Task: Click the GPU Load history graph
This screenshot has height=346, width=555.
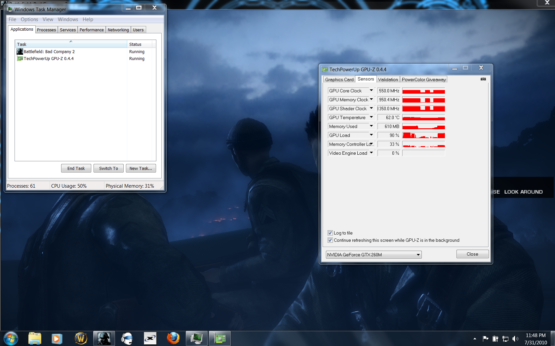Action: pos(423,135)
